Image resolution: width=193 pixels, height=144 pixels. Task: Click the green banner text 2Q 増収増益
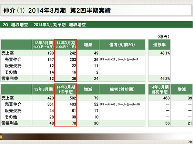16,25
